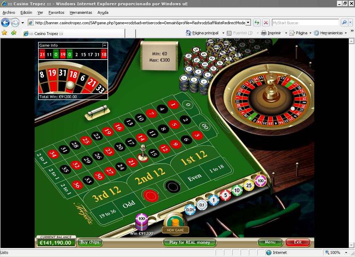355x257 pixels.
Task: Click the stacked 100 chips winnings
Action: click(x=141, y=222)
